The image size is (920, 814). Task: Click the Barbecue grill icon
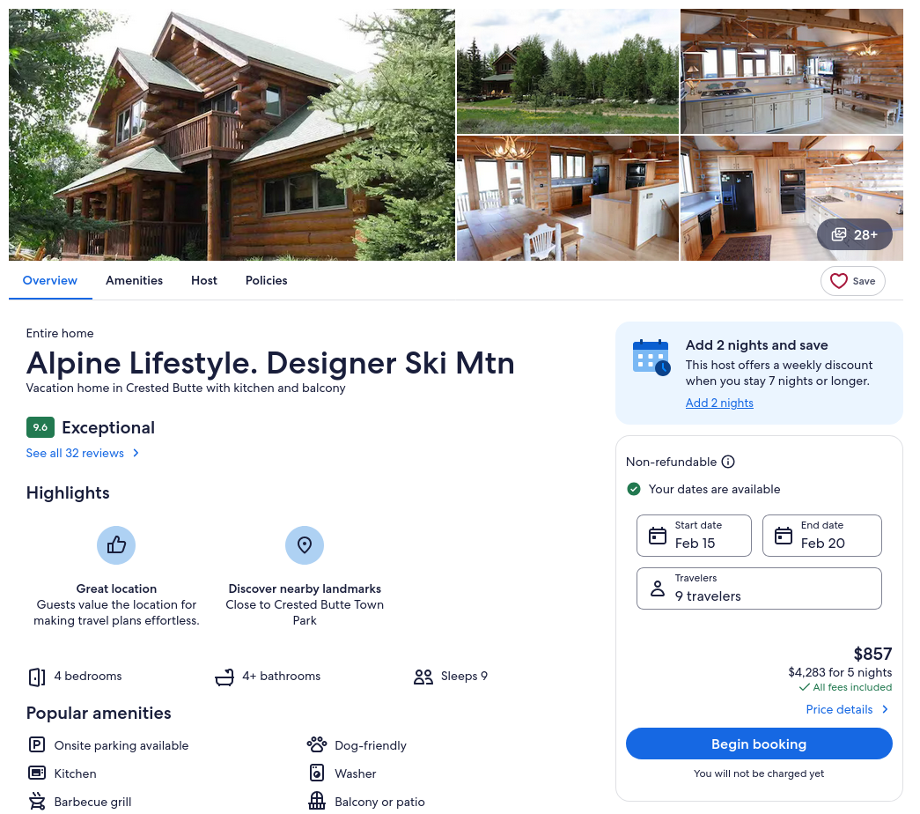[37, 801]
